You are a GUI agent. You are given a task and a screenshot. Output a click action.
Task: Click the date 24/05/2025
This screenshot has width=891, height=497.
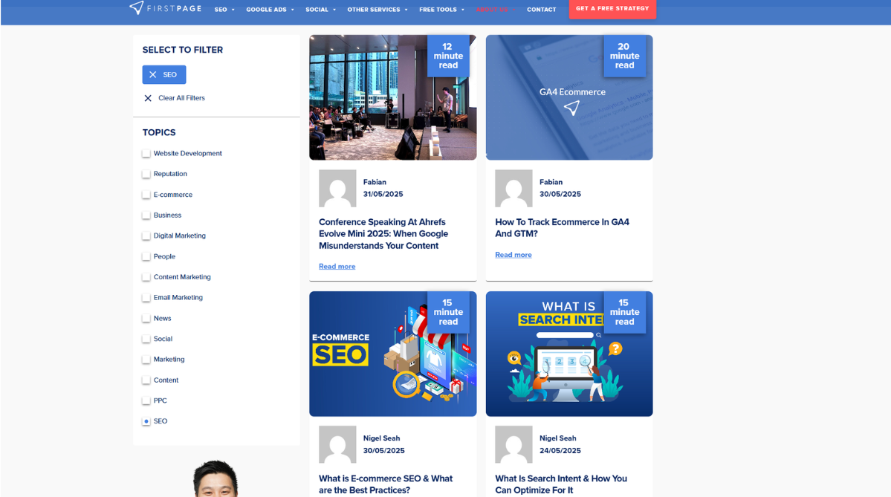pyautogui.click(x=560, y=451)
